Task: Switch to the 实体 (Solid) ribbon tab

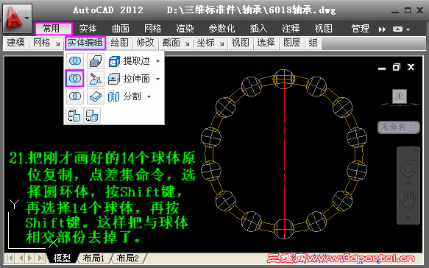Action: click(88, 29)
